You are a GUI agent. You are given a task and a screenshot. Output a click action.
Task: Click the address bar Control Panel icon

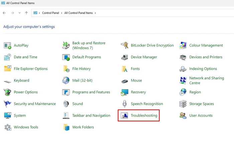click(35, 13)
